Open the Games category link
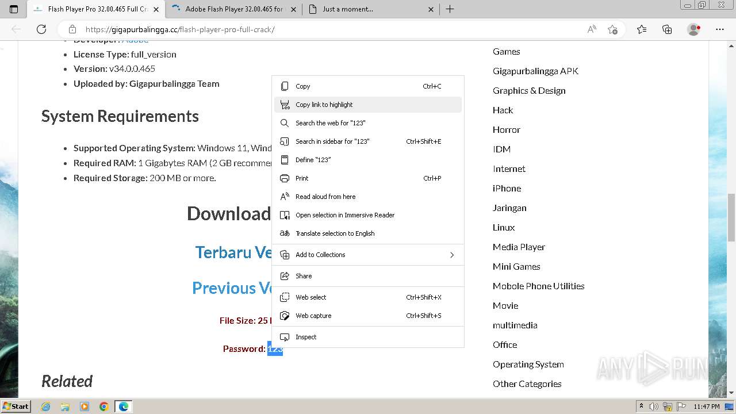 point(507,52)
